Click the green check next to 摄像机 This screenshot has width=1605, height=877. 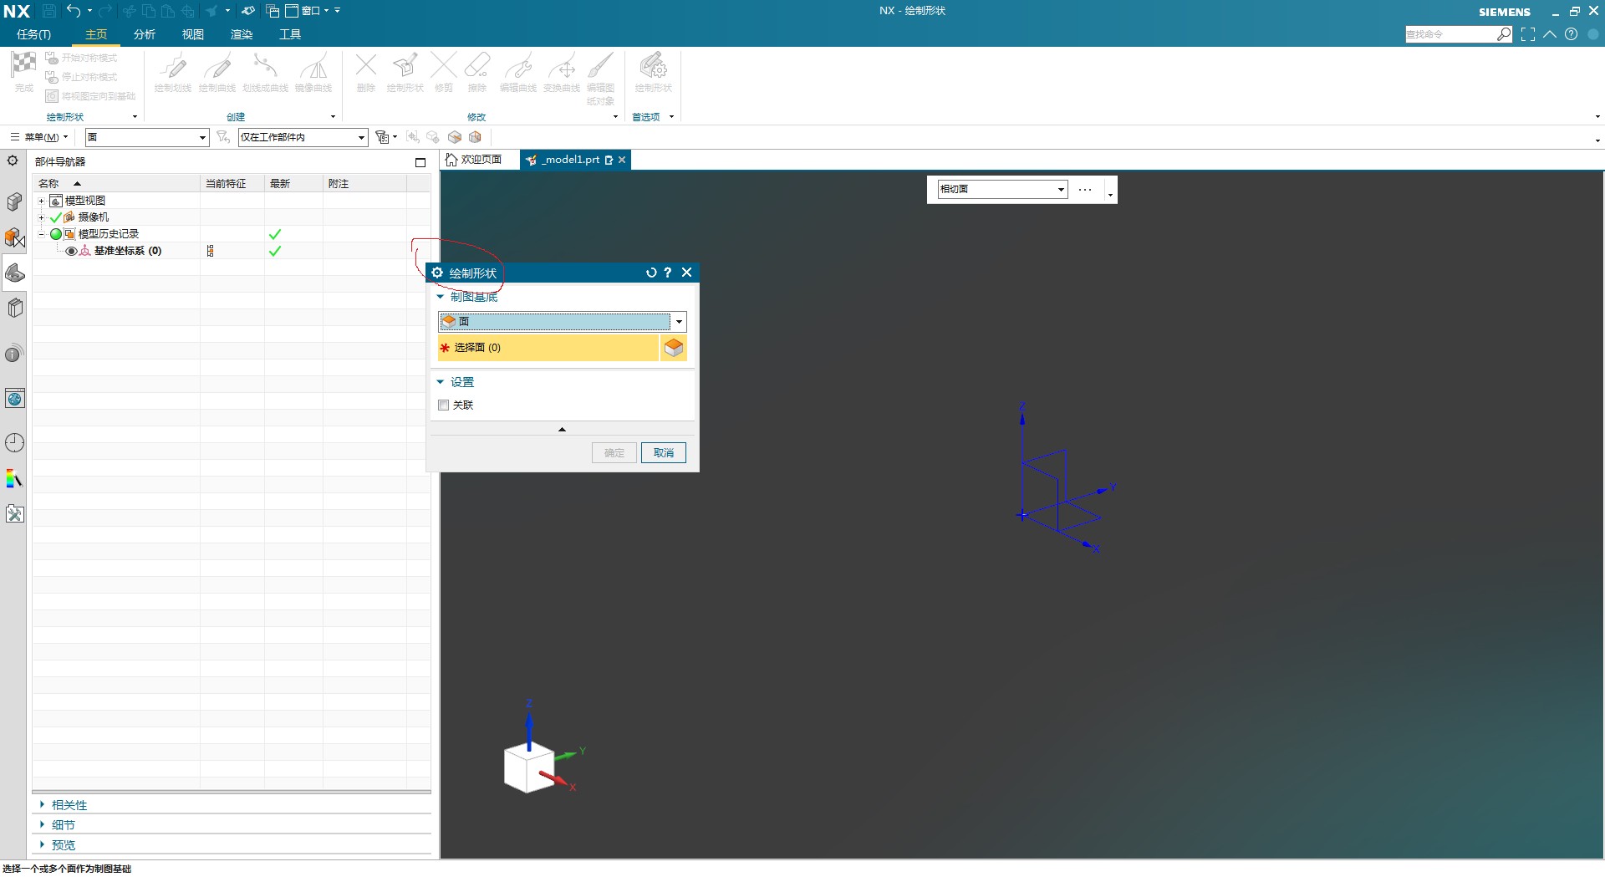point(56,217)
